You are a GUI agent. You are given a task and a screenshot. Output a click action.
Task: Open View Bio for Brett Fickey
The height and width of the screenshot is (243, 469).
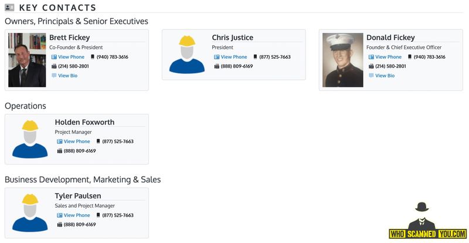(x=67, y=76)
